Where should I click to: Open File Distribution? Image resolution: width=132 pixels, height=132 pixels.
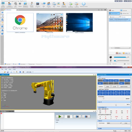click(x=71, y=5)
